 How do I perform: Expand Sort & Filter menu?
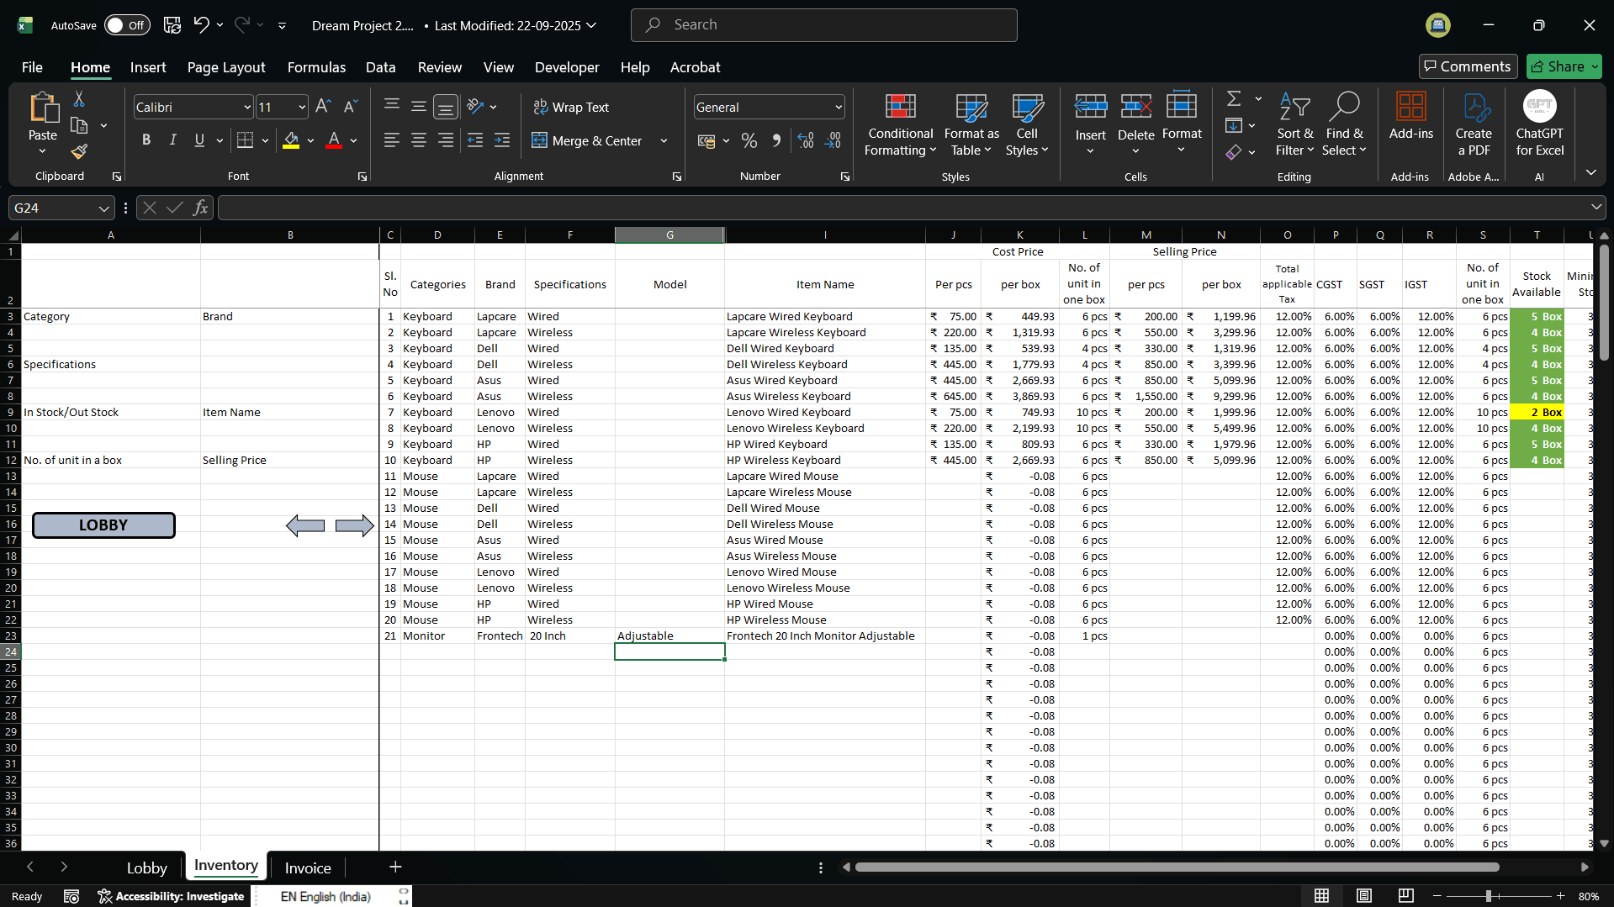click(x=1294, y=124)
